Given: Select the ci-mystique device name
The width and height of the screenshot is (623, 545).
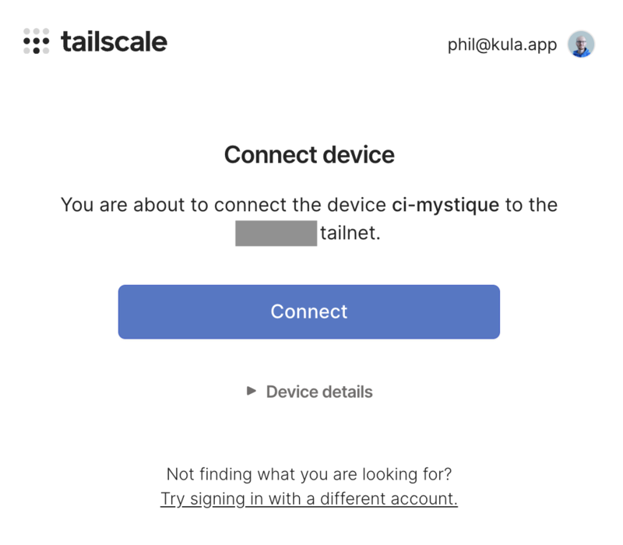Looking at the screenshot, I should tap(445, 206).
